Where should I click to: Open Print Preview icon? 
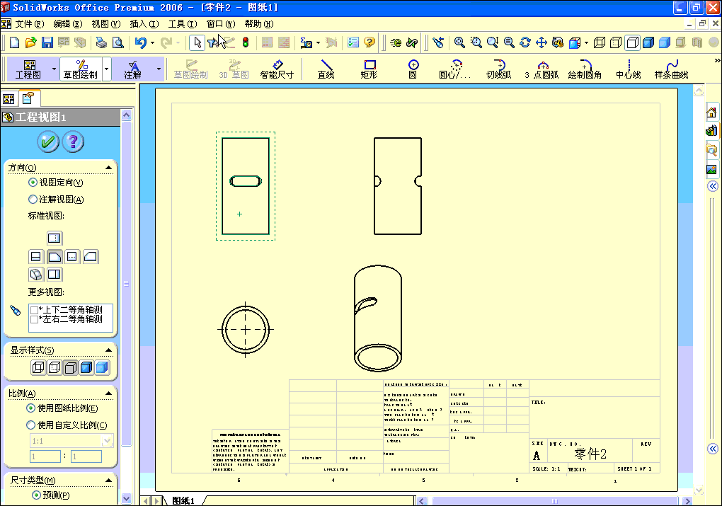118,43
